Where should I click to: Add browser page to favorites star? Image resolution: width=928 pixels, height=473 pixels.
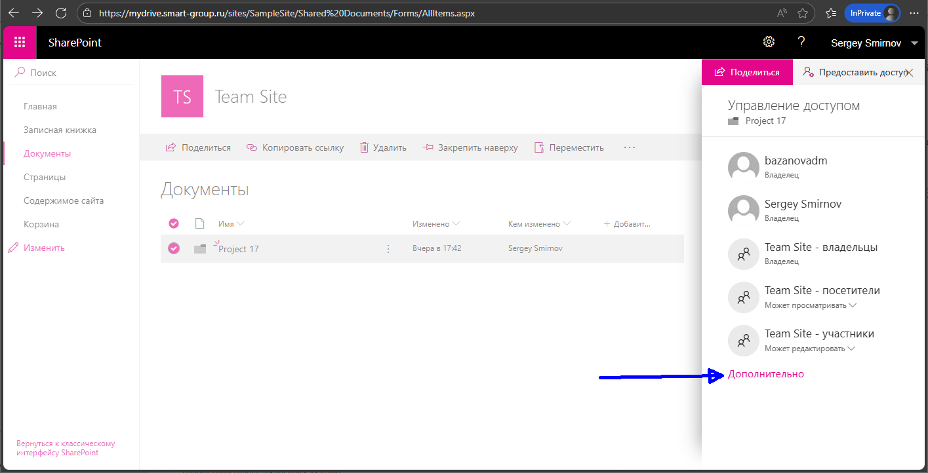tap(803, 13)
